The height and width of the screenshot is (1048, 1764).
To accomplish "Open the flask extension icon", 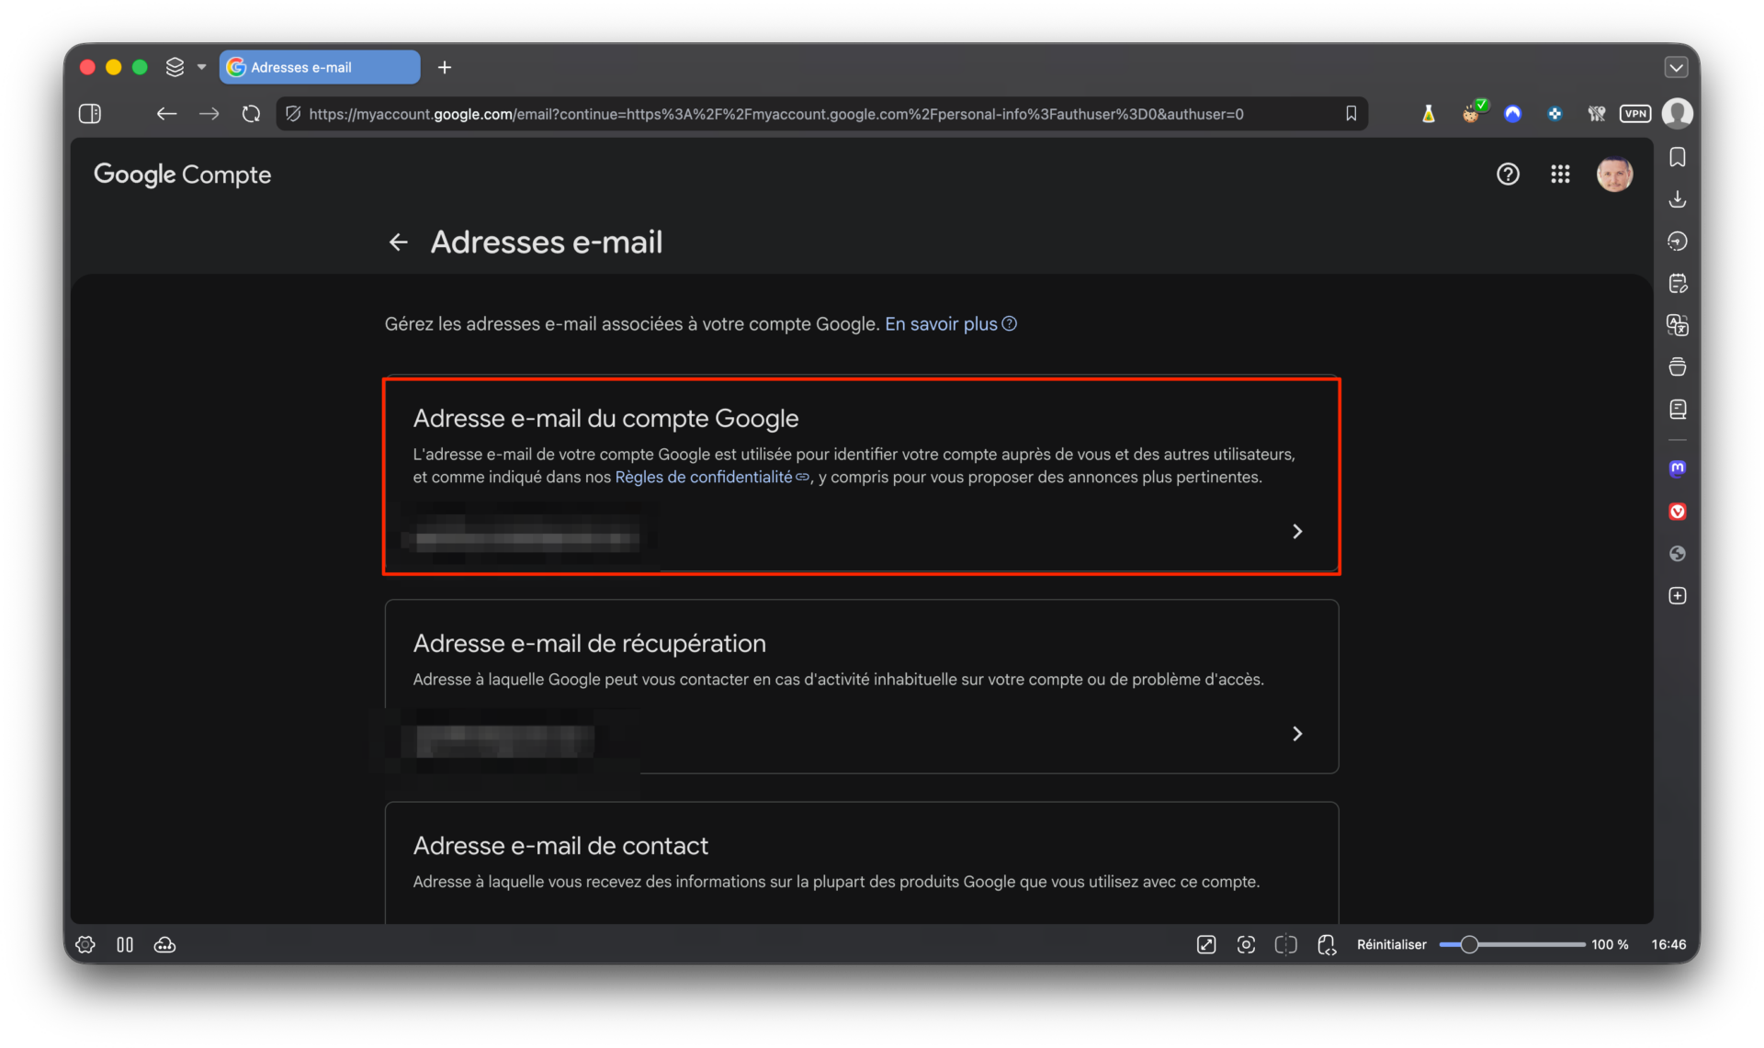I will pos(1429,114).
